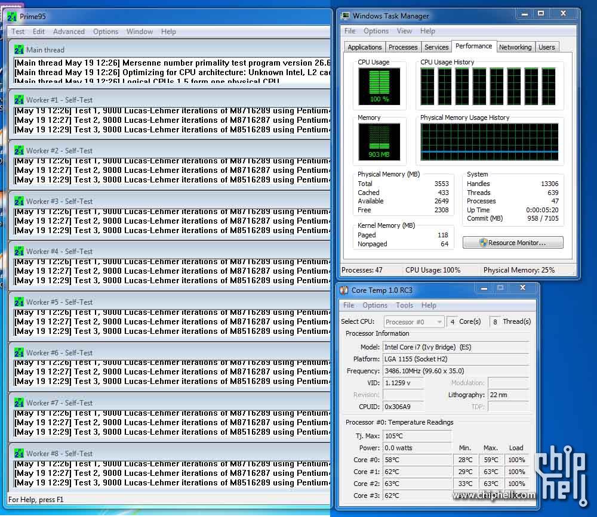Open the Help menu in Prime95
The height and width of the screenshot is (517, 597).
tap(168, 32)
